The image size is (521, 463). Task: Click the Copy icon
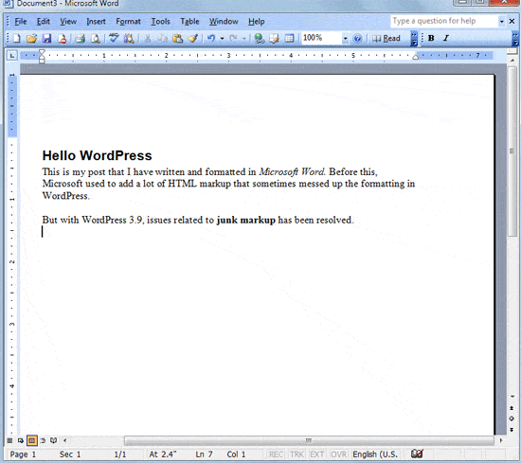(x=163, y=39)
